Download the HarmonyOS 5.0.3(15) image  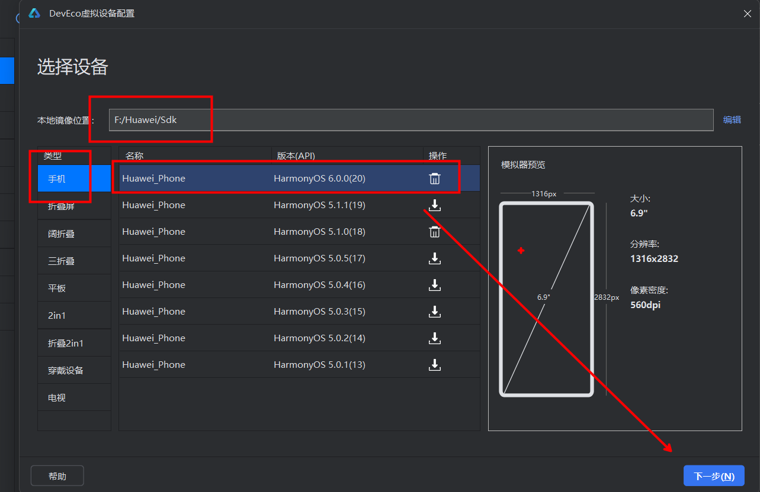tap(434, 312)
